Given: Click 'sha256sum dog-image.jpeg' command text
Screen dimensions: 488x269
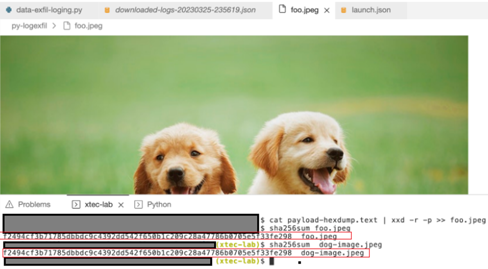Looking at the screenshot, I should (325, 244).
